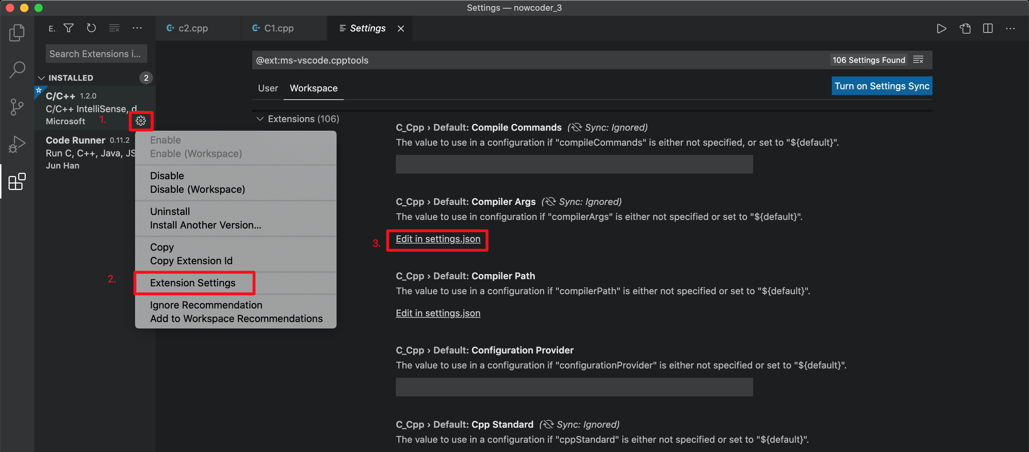The width and height of the screenshot is (1029, 452).
Task: Select Disable (Workspace) in the context menu
Action: click(197, 189)
